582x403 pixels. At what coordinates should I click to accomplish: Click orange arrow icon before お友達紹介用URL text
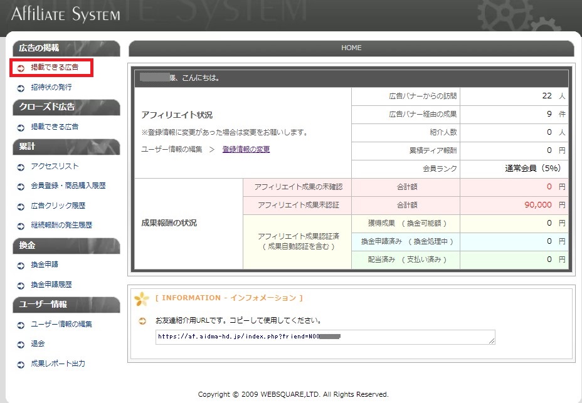pos(142,321)
